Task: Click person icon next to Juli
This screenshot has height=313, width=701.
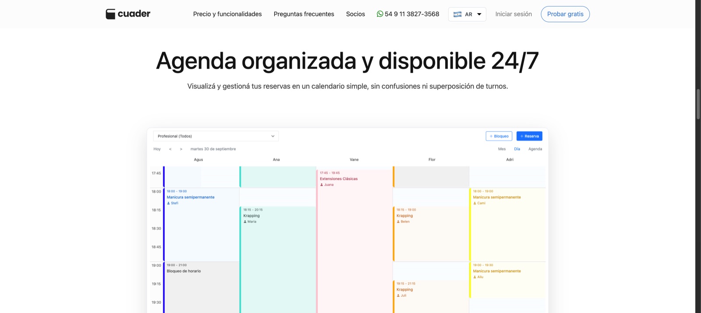Action: pos(398,295)
